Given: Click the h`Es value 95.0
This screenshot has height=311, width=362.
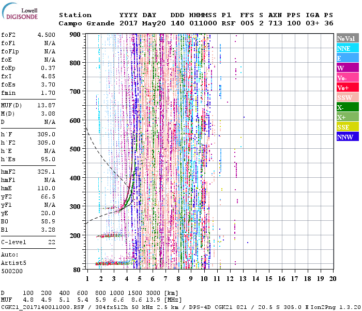Looking at the screenshot, I should click(48, 160).
